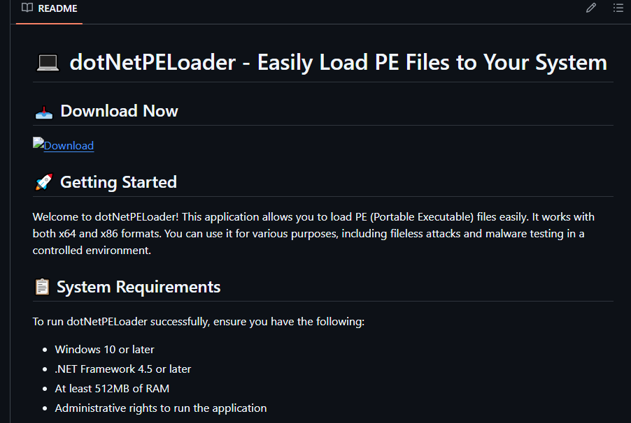Click the pencil edit file icon
Image resolution: width=631 pixels, height=423 pixels.
tap(591, 8)
